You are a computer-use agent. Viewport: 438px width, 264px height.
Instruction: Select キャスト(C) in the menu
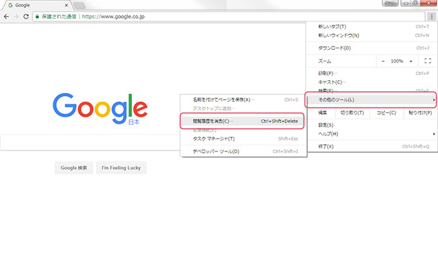(x=372, y=82)
